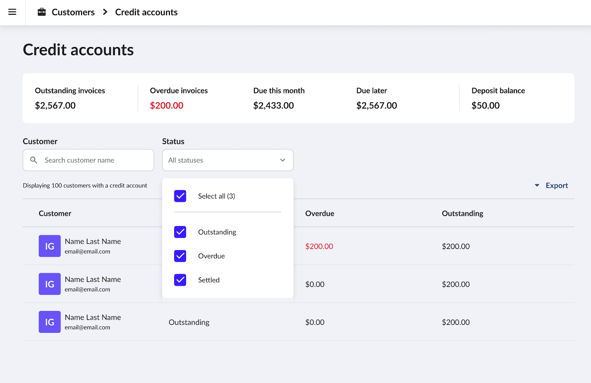This screenshot has height=383, width=591.
Task: Open the All statuses dropdown
Action: tap(228, 160)
